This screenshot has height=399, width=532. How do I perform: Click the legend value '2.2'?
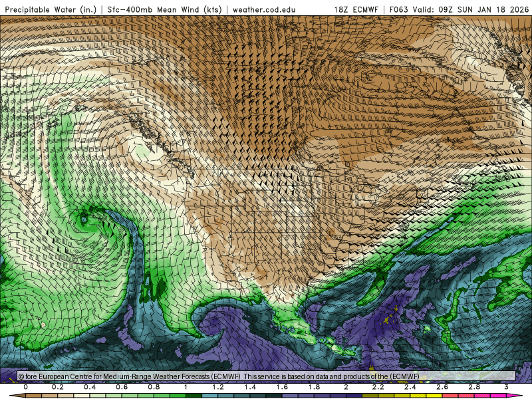(x=378, y=387)
